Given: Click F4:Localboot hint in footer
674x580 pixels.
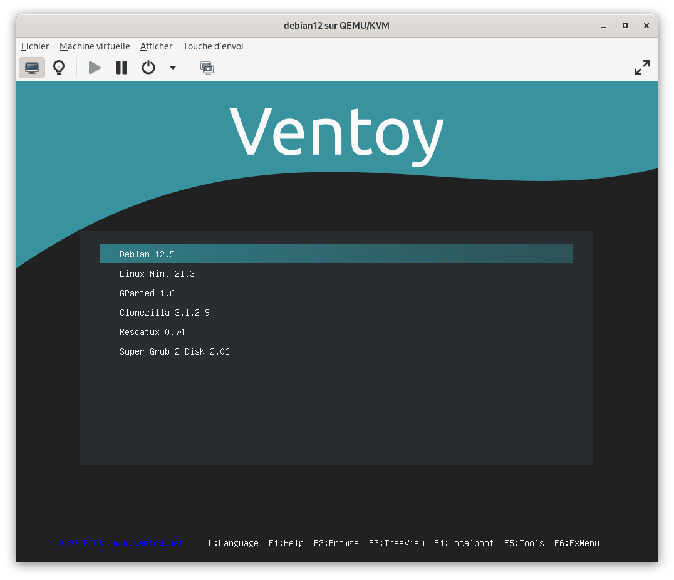Looking at the screenshot, I should [464, 543].
